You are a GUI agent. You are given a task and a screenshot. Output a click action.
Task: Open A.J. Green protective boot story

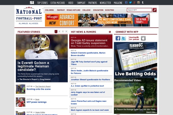tap(87, 86)
